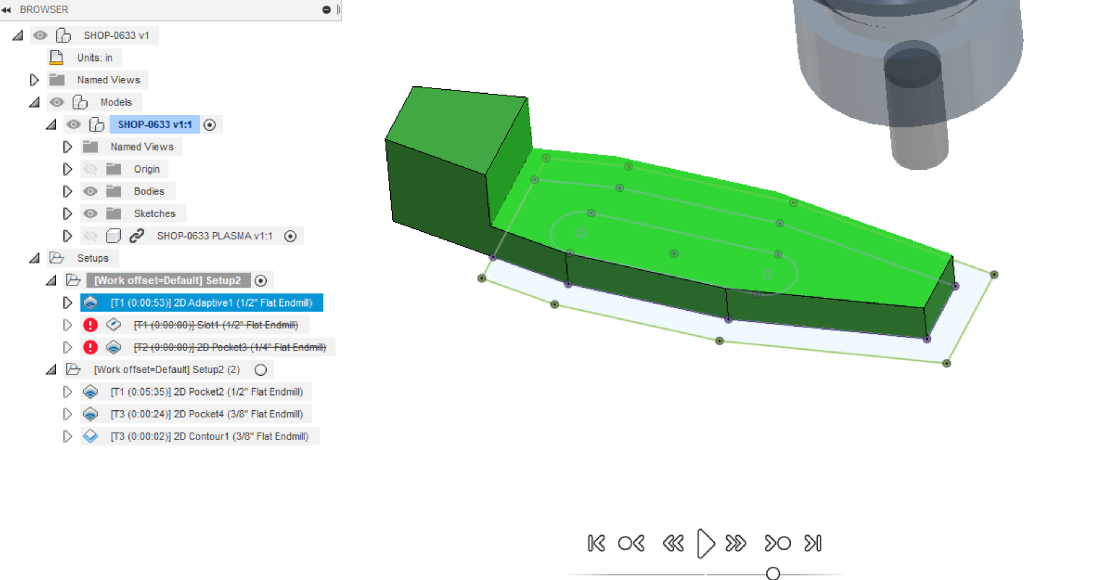This screenshot has width=1105, height=580.
Task: Click the linked component chain icon
Action: [x=137, y=236]
